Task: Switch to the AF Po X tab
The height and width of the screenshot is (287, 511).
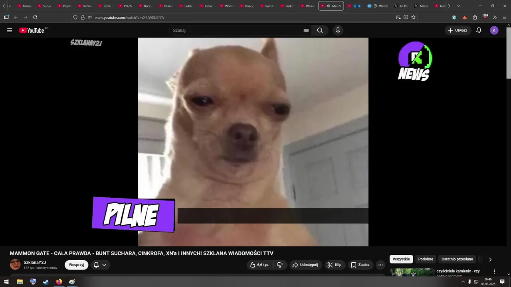Action: [400, 6]
